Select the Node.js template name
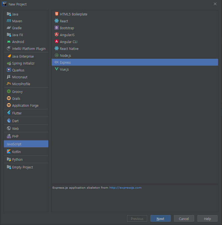Screen dimensions: 222x225 point(65,55)
